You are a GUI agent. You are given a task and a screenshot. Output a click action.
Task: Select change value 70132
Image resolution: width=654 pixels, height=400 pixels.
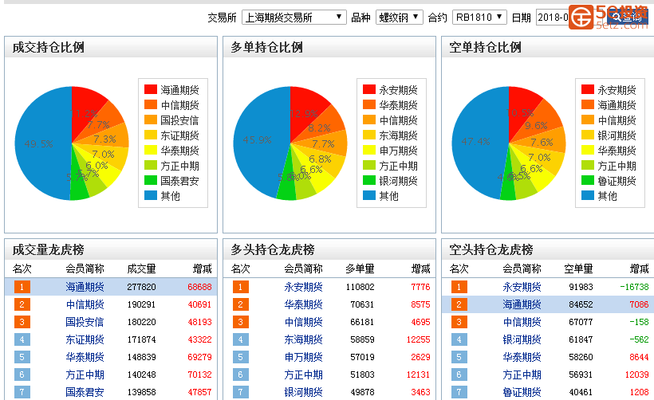tap(199, 375)
